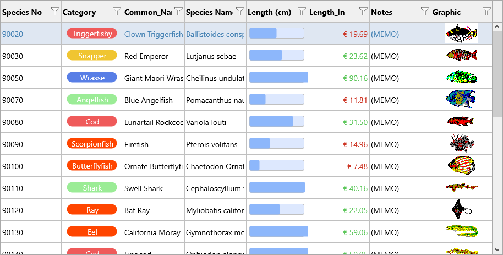Select species number 90110
The height and width of the screenshot is (255, 503).
13,188
